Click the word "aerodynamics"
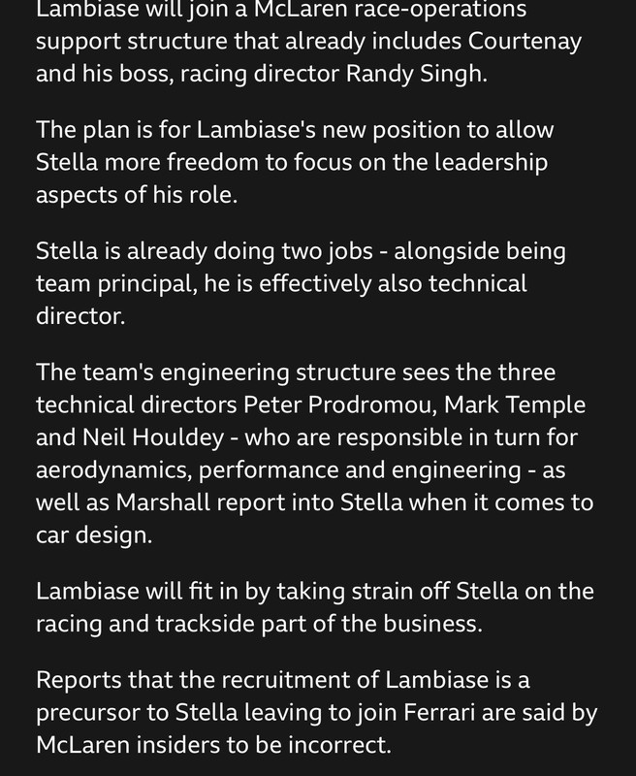This screenshot has width=636, height=776. click(x=113, y=470)
